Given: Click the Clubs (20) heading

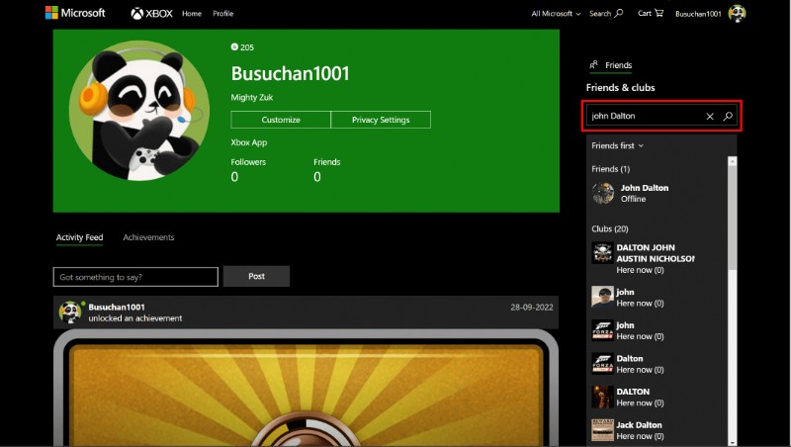Looking at the screenshot, I should [610, 229].
